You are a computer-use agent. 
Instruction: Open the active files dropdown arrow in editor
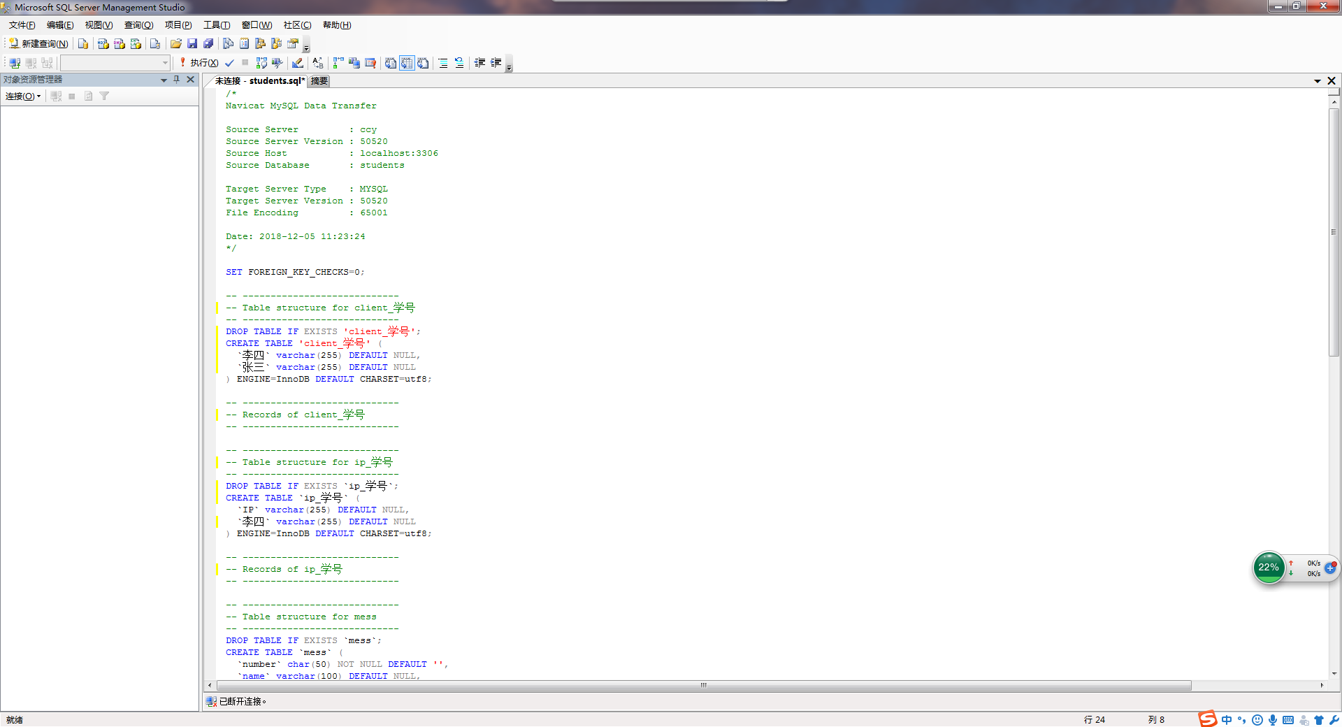pos(1317,81)
